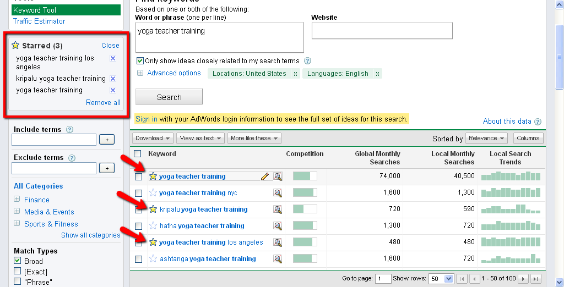
Task: Uncheck 'Only show ideas closely related' checkbox
Action: click(140, 61)
